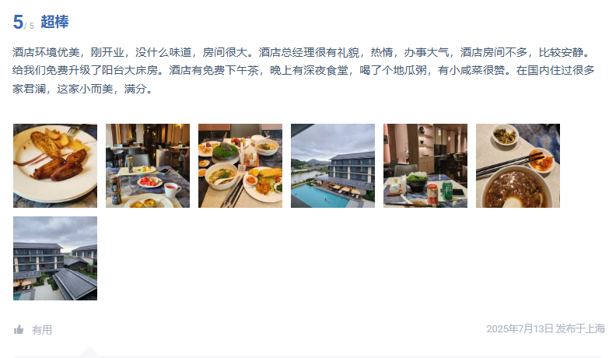Click the 有用 label
Viewport: 609px width, 358px height.
coord(41,330)
